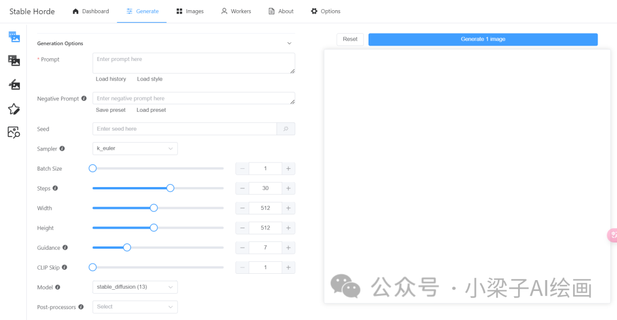Click the Height slider handle
This screenshot has height=320, width=617.
pyautogui.click(x=154, y=228)
